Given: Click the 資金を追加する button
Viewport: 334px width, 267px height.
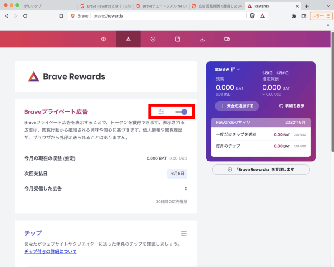Looking at the screenshot, I should (237, 106).
